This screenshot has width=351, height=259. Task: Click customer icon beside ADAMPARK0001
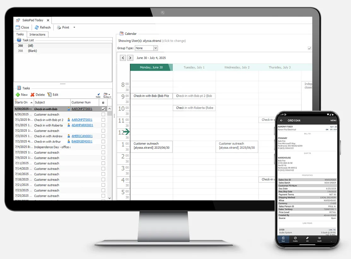pyautogui.click(x=69, y=125)
